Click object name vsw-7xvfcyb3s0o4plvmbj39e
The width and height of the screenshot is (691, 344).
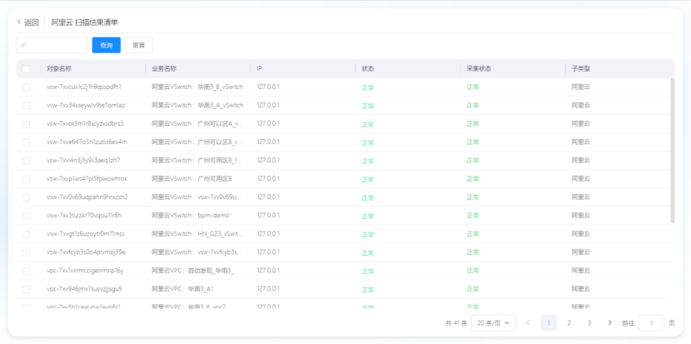tap(86, 252)
